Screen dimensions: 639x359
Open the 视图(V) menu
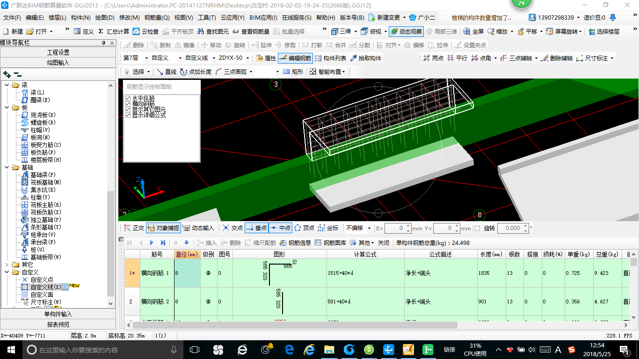pos(183,18)
